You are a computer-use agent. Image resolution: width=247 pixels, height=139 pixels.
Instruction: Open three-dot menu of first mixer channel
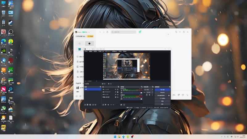point(121,91)
